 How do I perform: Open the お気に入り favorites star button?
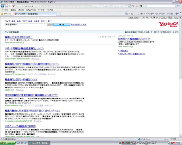6,14
